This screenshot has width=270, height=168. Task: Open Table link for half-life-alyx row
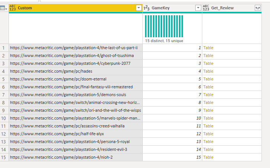[208, 134]
